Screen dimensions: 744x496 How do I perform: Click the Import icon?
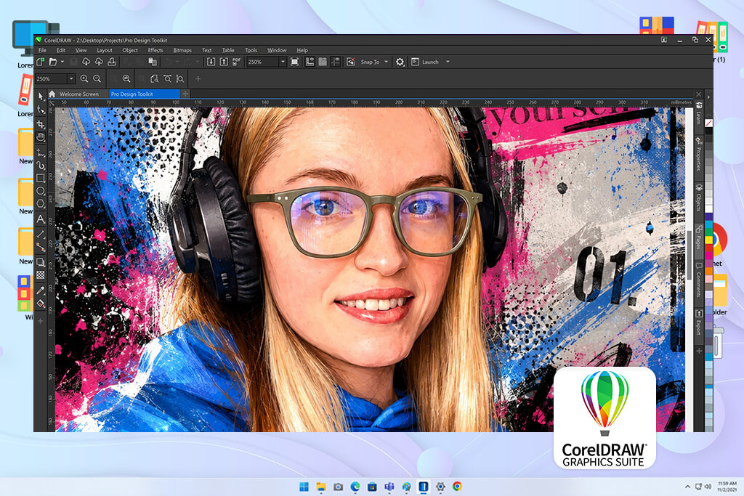coord(211,62)
